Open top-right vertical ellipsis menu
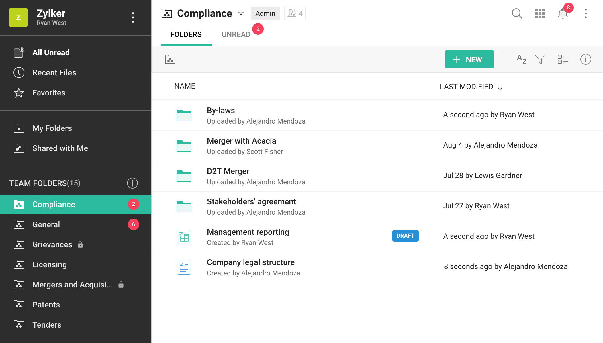The image size is (603, 343). pos(586,13)
